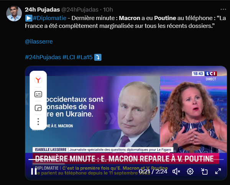This screenshot has height=185, width=230.
Task: Toggle video subtitles in floating panel
Action: 38,94
